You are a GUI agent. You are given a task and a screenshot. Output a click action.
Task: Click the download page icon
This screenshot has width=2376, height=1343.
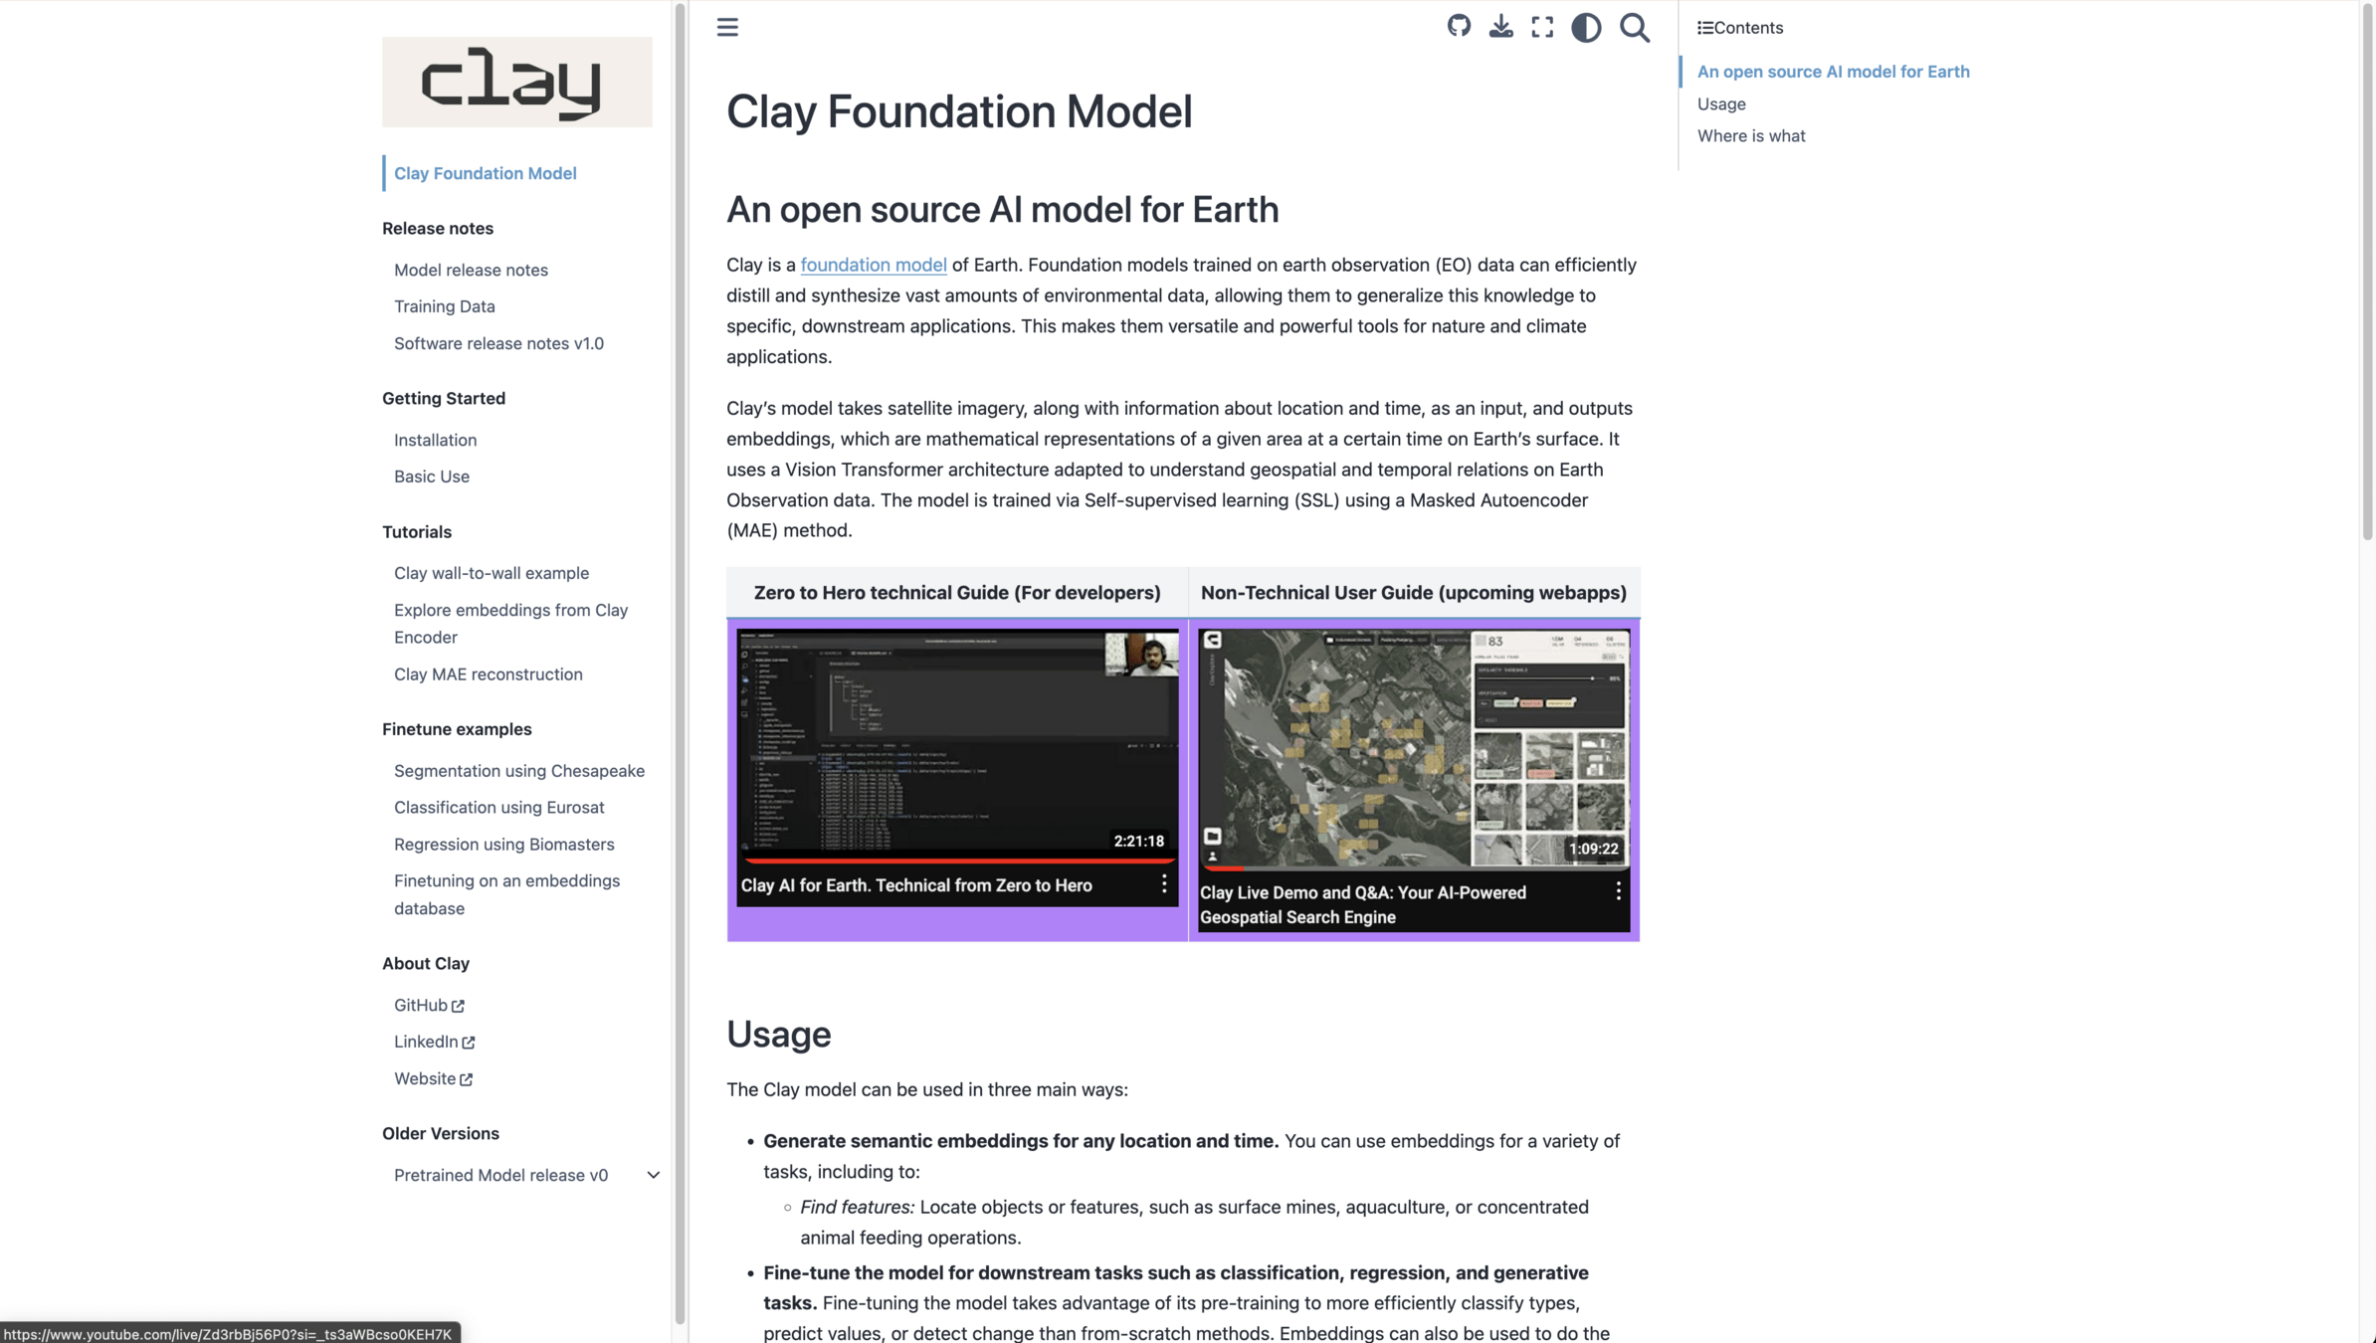[1500, 27]
